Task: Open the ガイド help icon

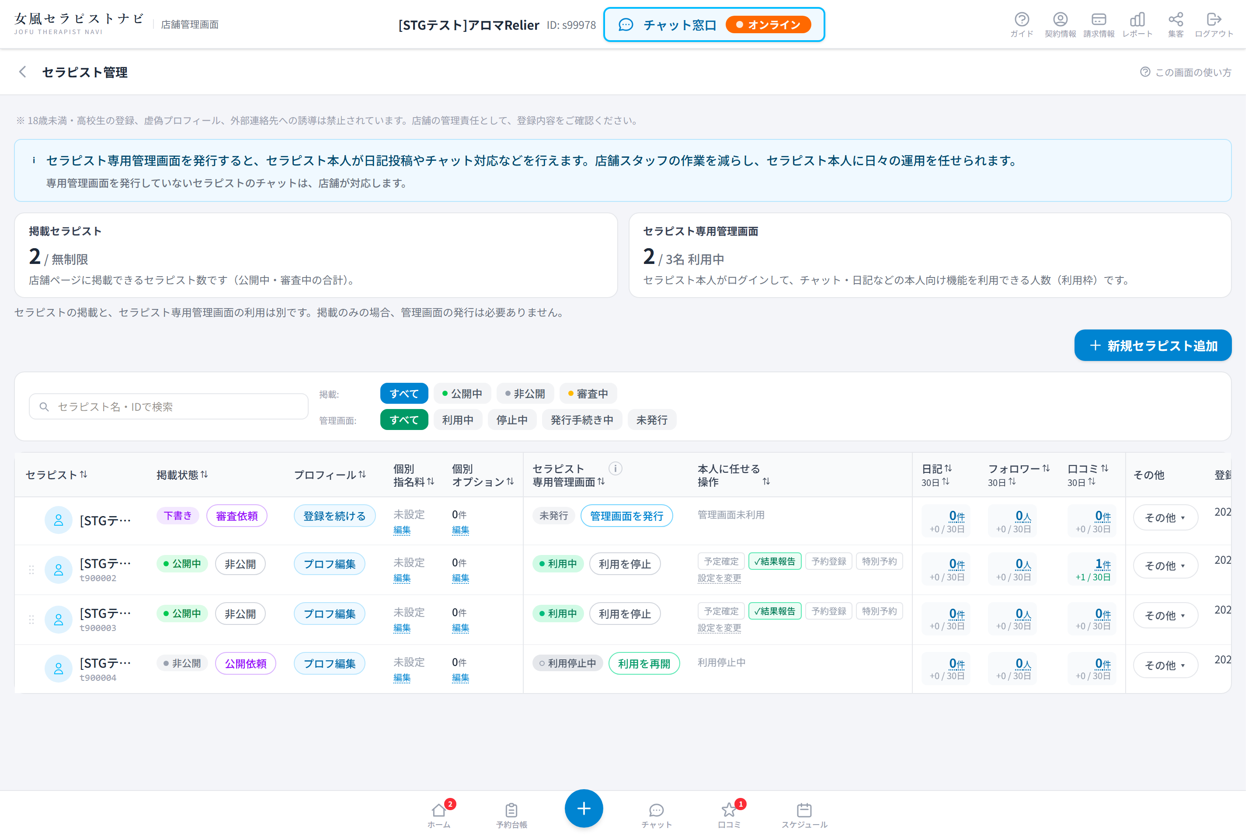Action: [1032, 24]
